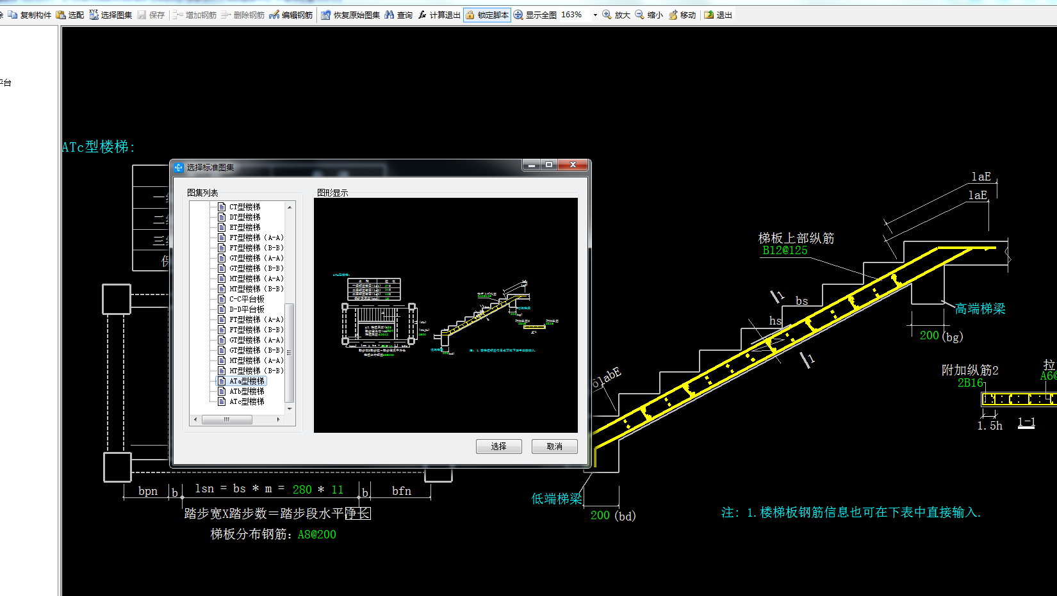Click the 280 step width value
Image resolution: width=1057 pixels, height=596 pixels.
click(x=302, y=490)
